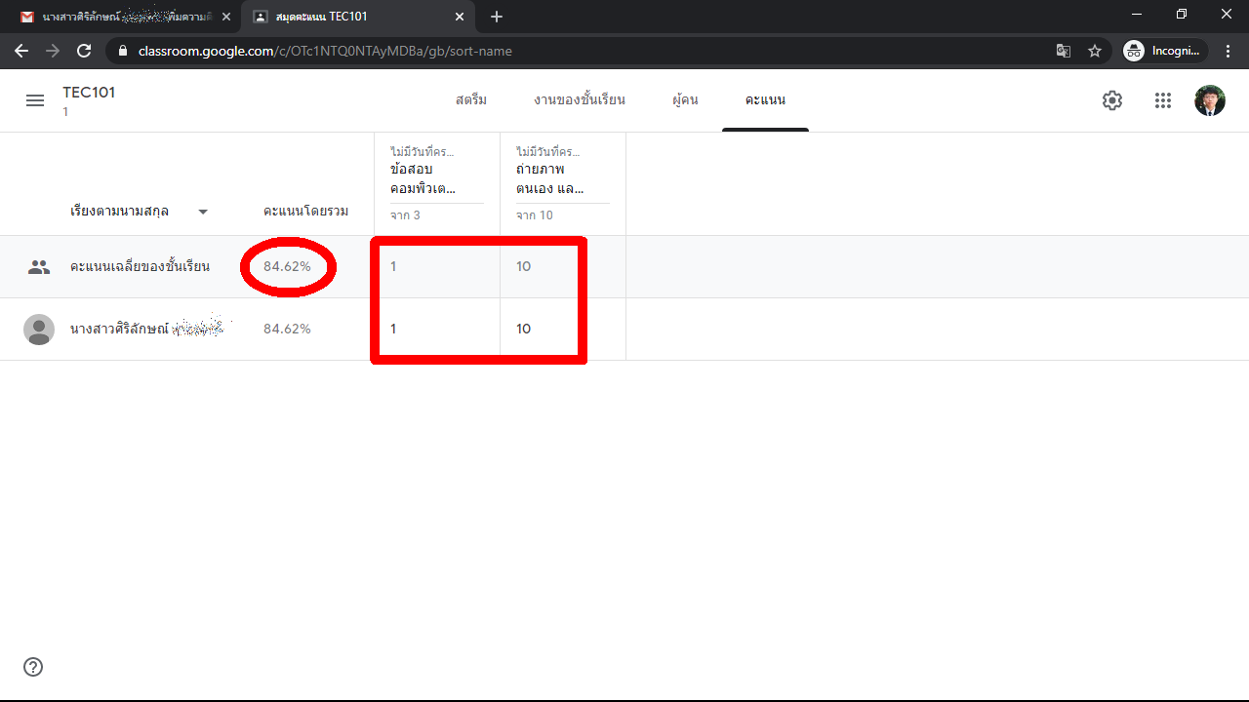Click the translate page icon

(x=1064, y=51)
